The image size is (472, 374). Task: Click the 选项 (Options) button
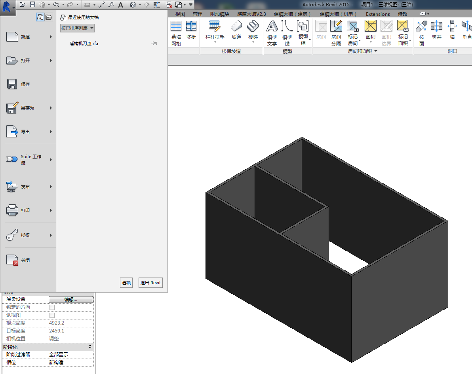click(126, 283)
